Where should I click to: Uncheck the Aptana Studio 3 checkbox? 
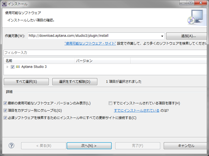point(12,67)
